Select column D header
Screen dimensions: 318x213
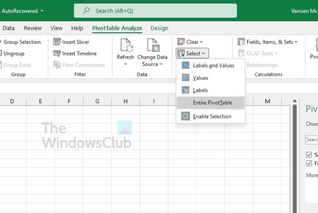pos(12,101)
